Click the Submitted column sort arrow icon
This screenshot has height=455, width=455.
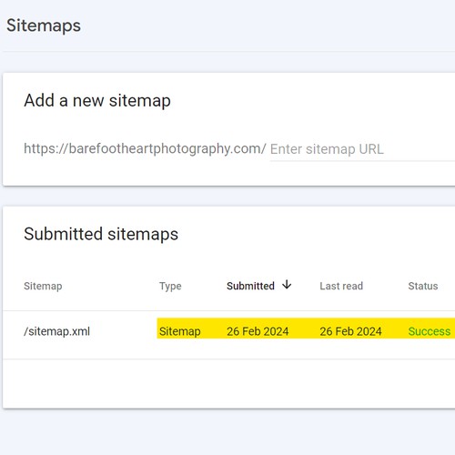point(287,285)
